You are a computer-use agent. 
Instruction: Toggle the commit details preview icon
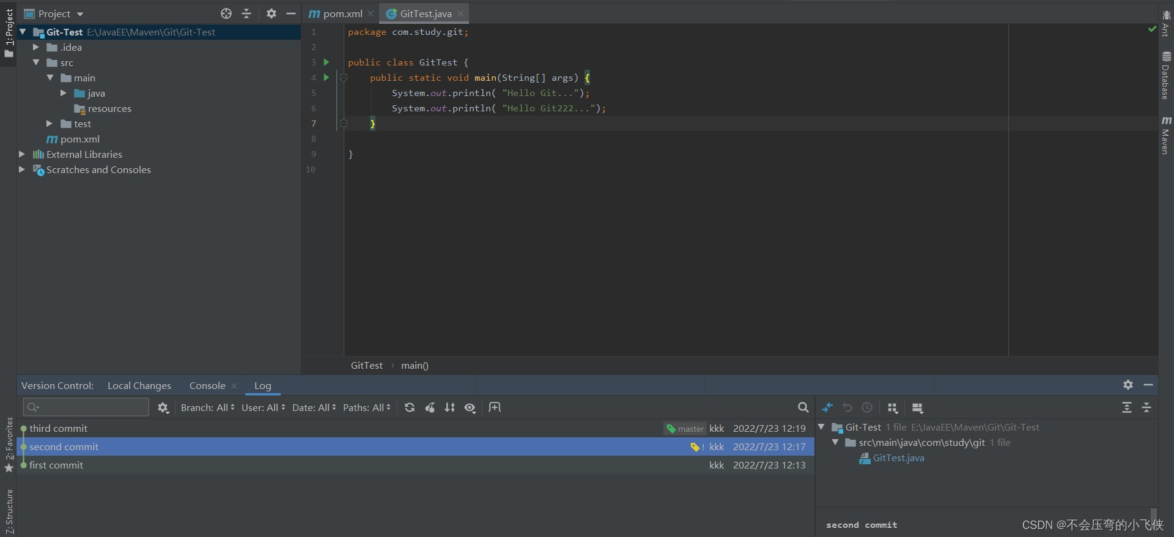click(917, 408)
